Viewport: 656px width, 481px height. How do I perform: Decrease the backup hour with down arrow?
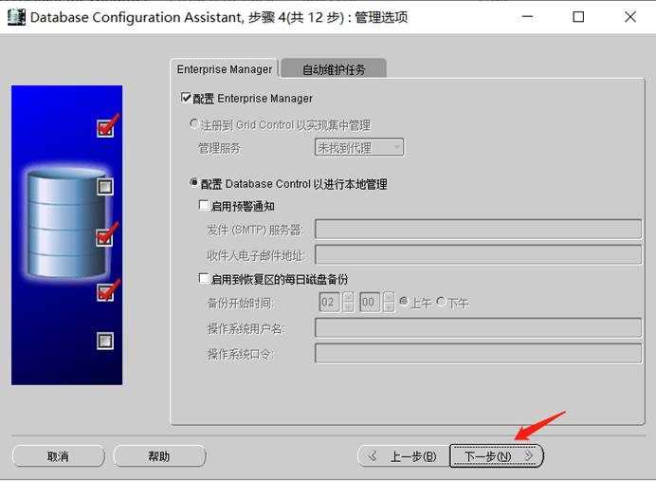(x=348, y=306)
